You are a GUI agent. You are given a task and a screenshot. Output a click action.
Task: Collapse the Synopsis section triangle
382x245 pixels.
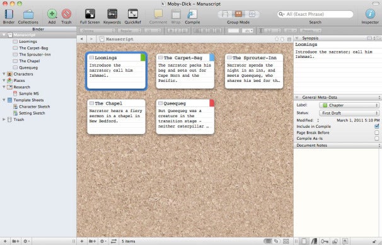point(297,38)
